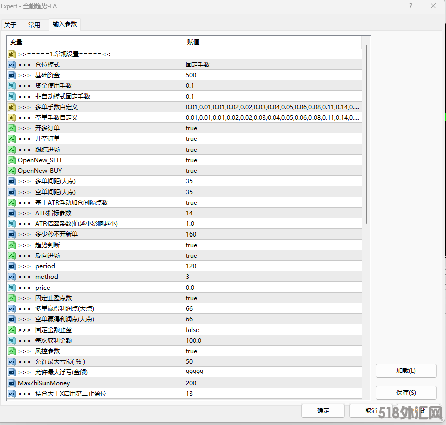Click the 加载(L) button
The image size is (446, 425).
point(406,371)
